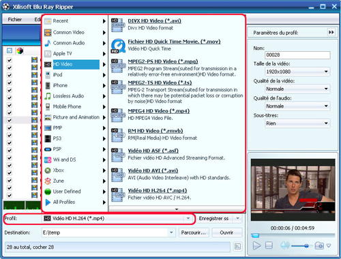Image resolution: width=341 pixels, height=259 pixels.
Task: Click the MPEG4 HD Video format icon
Action: point(118,115)
